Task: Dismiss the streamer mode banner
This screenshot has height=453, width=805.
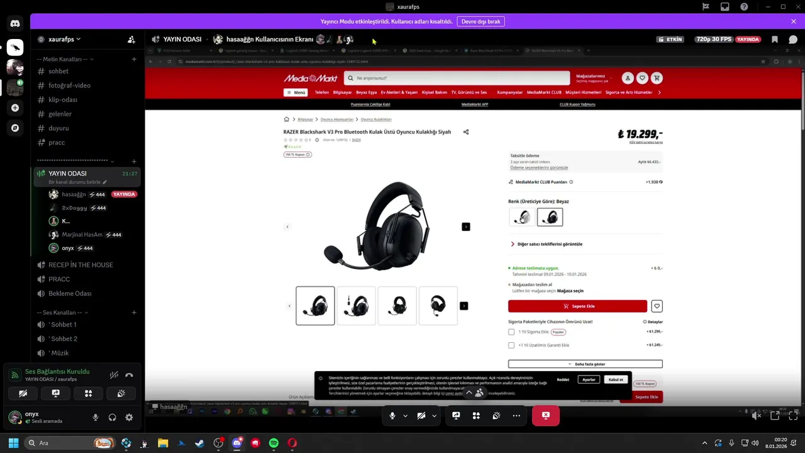Action: point(794,21)
